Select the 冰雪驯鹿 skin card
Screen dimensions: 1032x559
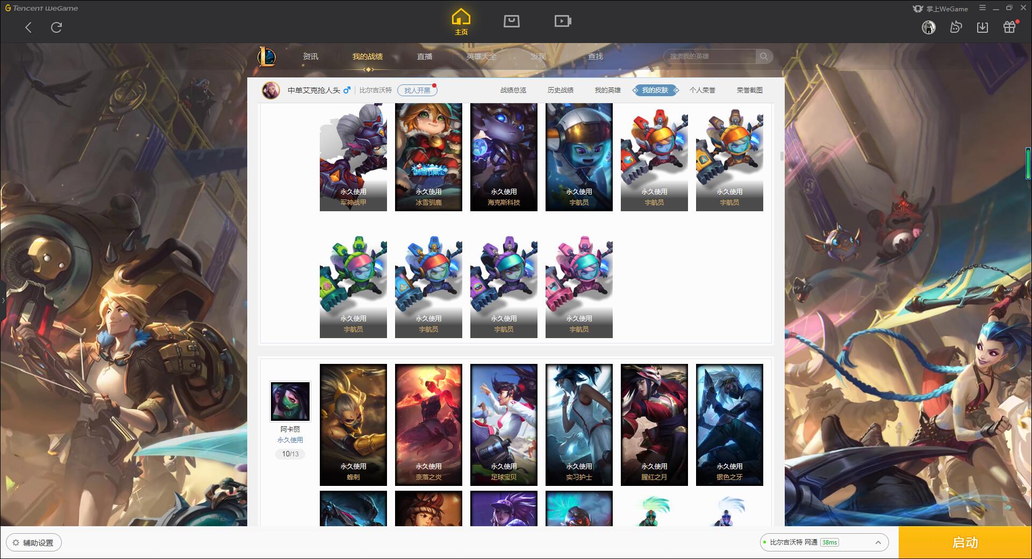(428, 157)
